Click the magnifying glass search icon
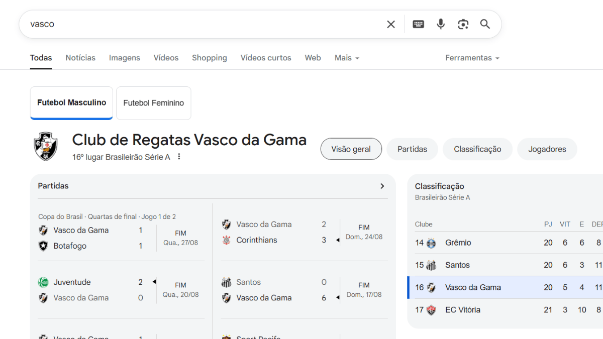603x339 pixels. tap(485, 24)
